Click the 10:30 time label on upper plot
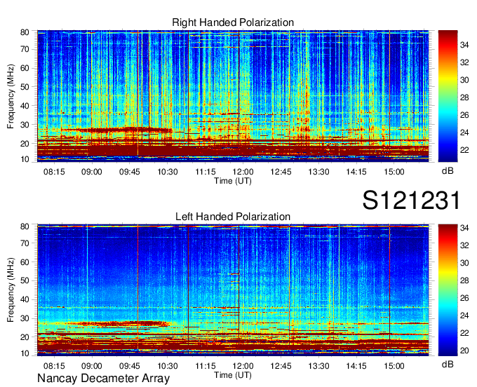The height and width of the screenshot is (387, 477). point(168,172)
